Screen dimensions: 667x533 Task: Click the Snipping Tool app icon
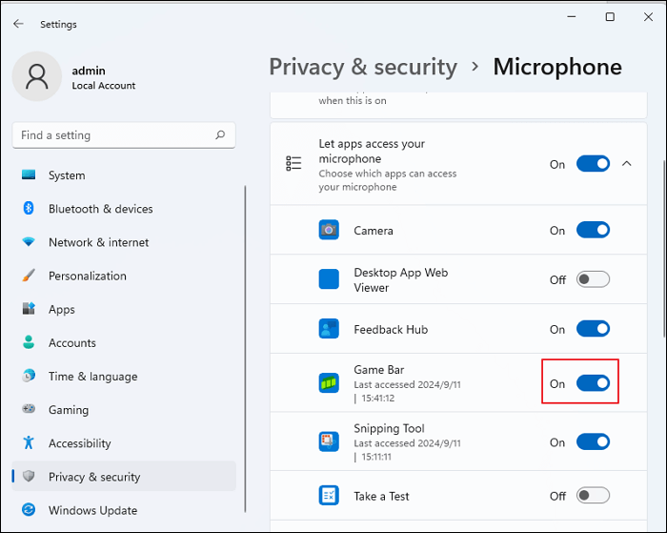pos(329,441)
